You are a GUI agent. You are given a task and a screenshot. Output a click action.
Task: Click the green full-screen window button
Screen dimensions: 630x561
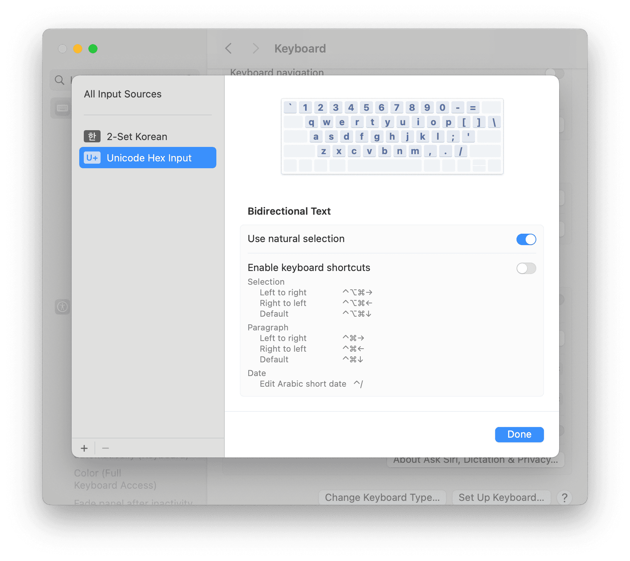click(x=93, y=49)
